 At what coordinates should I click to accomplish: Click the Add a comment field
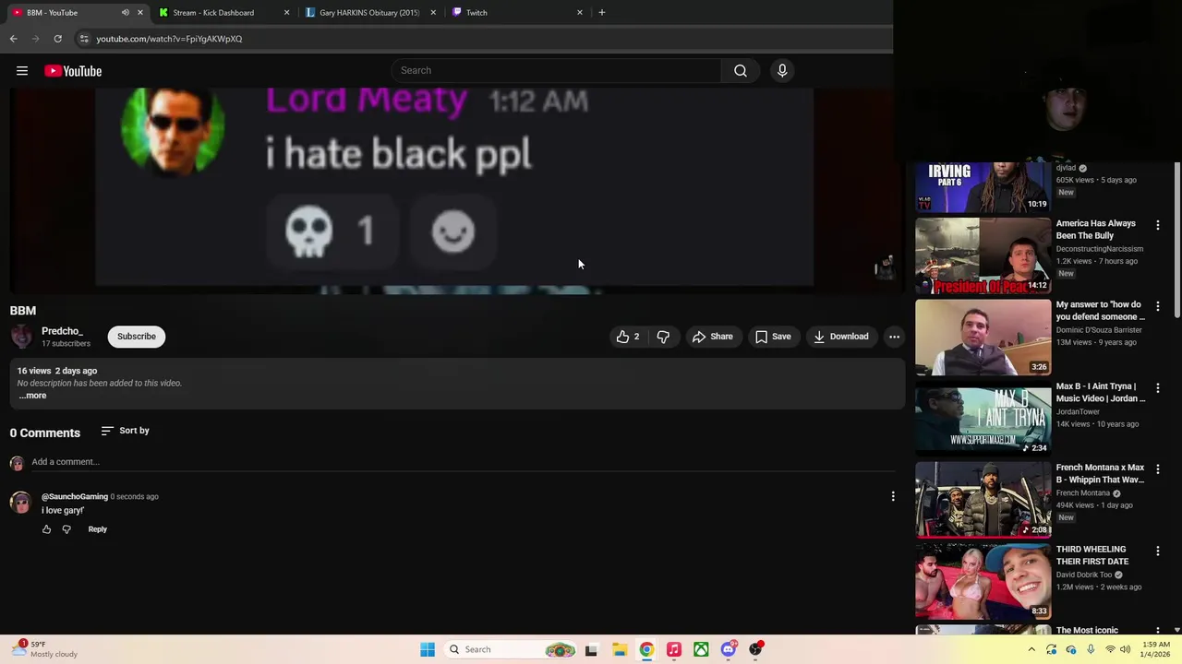462,462
